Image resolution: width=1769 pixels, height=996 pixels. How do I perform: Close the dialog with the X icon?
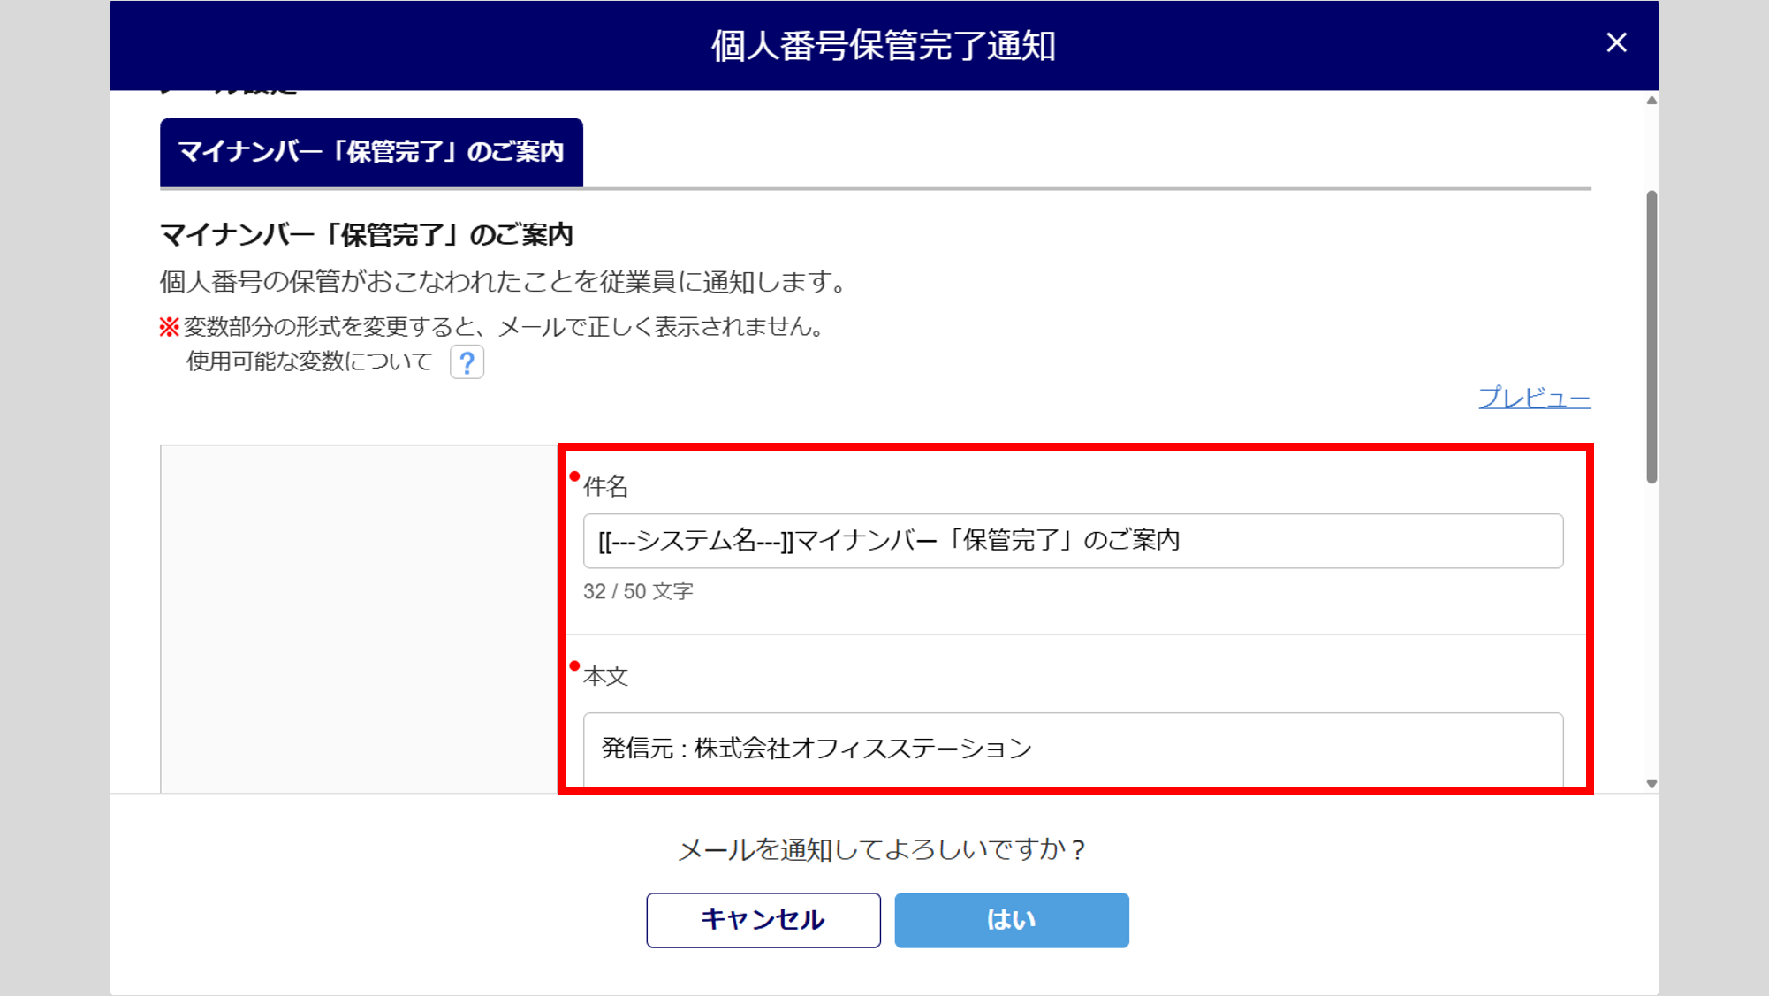[x=1616, y=42]
